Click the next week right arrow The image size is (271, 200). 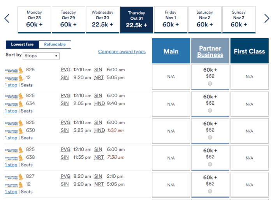tap(267, 18)
